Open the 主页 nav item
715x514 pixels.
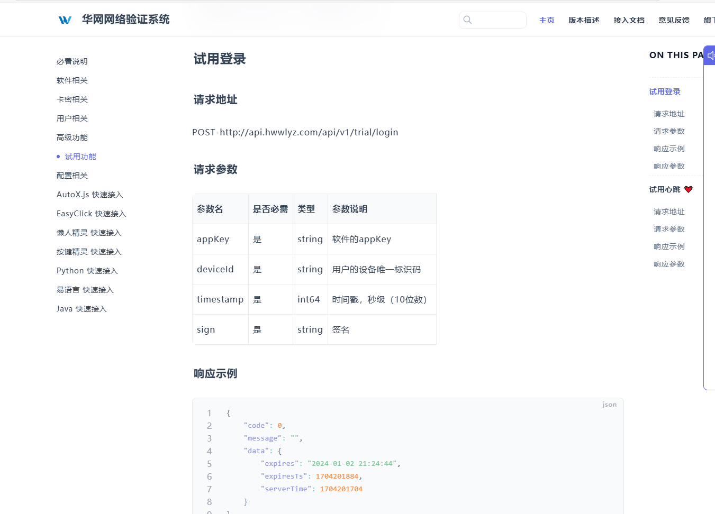point(547,20)
